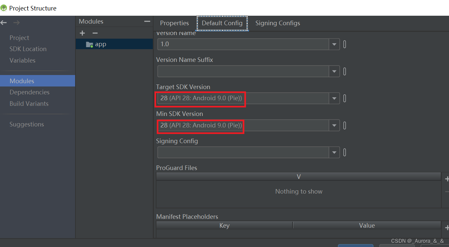Open the Version Name Suffix dropdown
The height and width of the screenshot is (247, 449).
334,71
